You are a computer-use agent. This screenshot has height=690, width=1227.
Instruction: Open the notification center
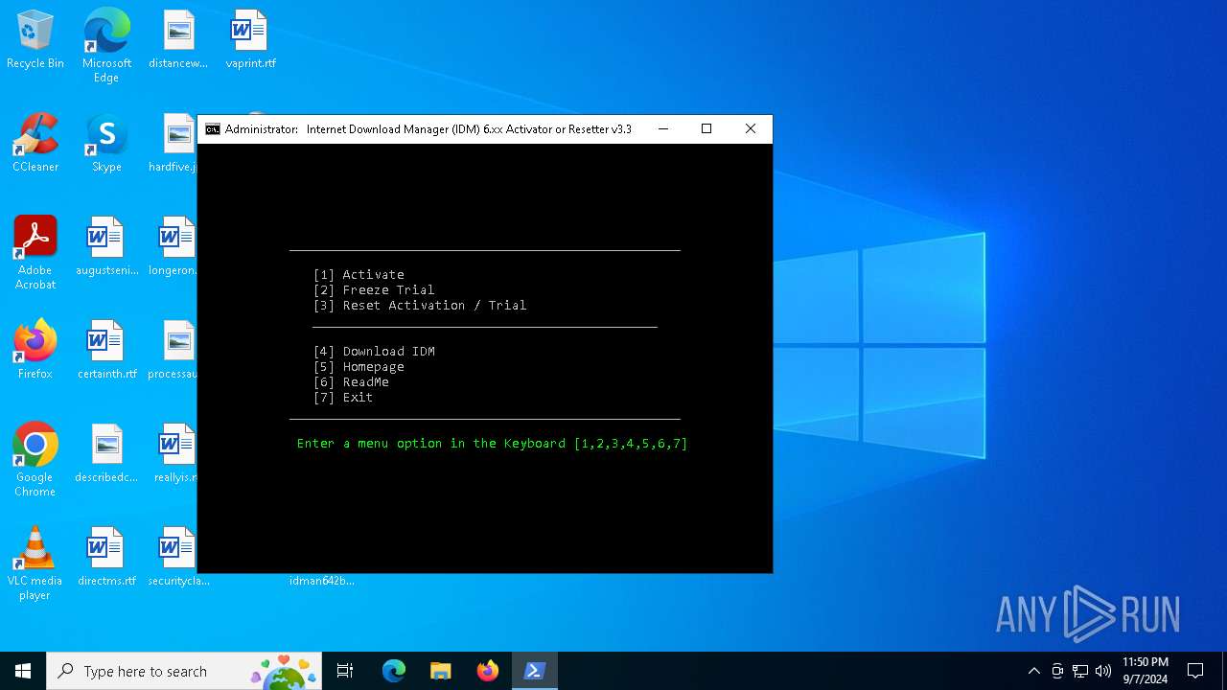[x=1195, y=671]
